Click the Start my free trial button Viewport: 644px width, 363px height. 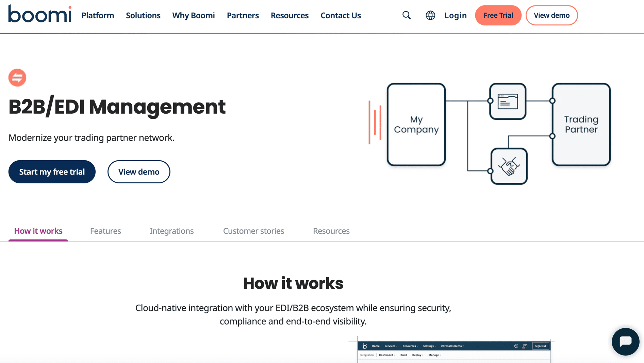(x=52, y=171)
